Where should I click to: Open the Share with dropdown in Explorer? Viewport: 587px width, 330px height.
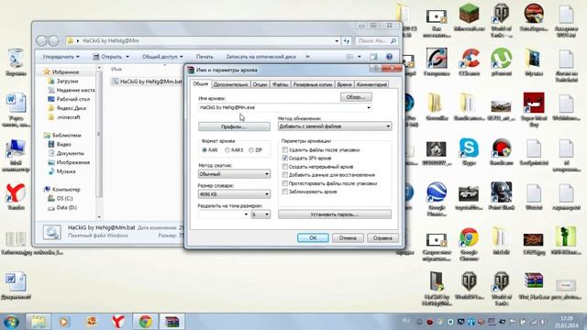(x=162, y=57)
